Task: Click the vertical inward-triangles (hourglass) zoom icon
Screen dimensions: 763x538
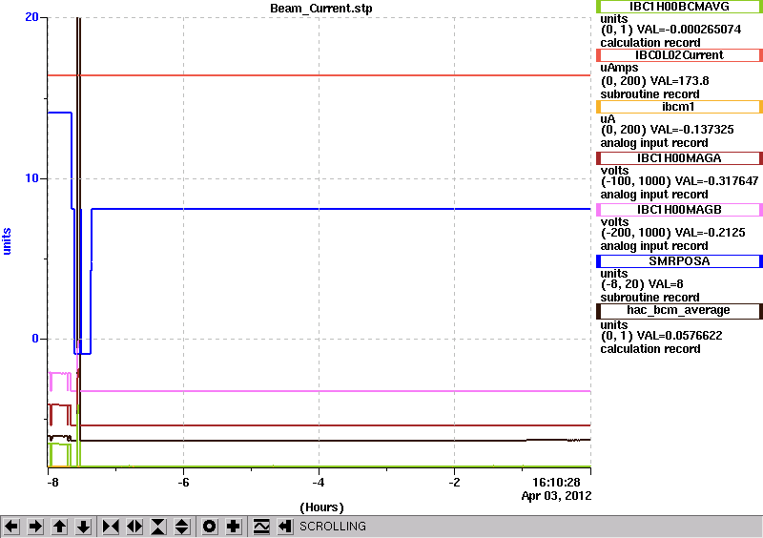Action: 158,527
